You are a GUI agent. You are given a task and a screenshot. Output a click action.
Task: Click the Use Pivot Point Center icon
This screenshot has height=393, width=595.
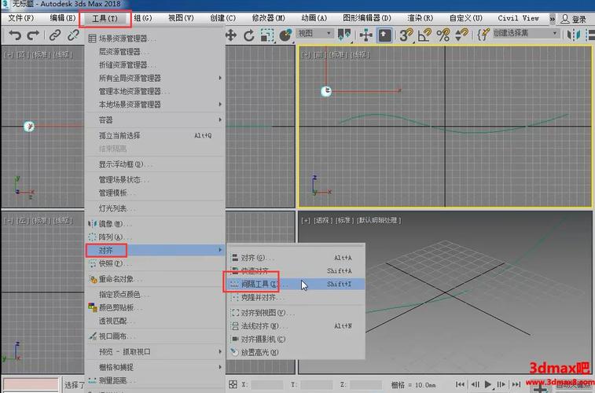[x=344, y=35]
